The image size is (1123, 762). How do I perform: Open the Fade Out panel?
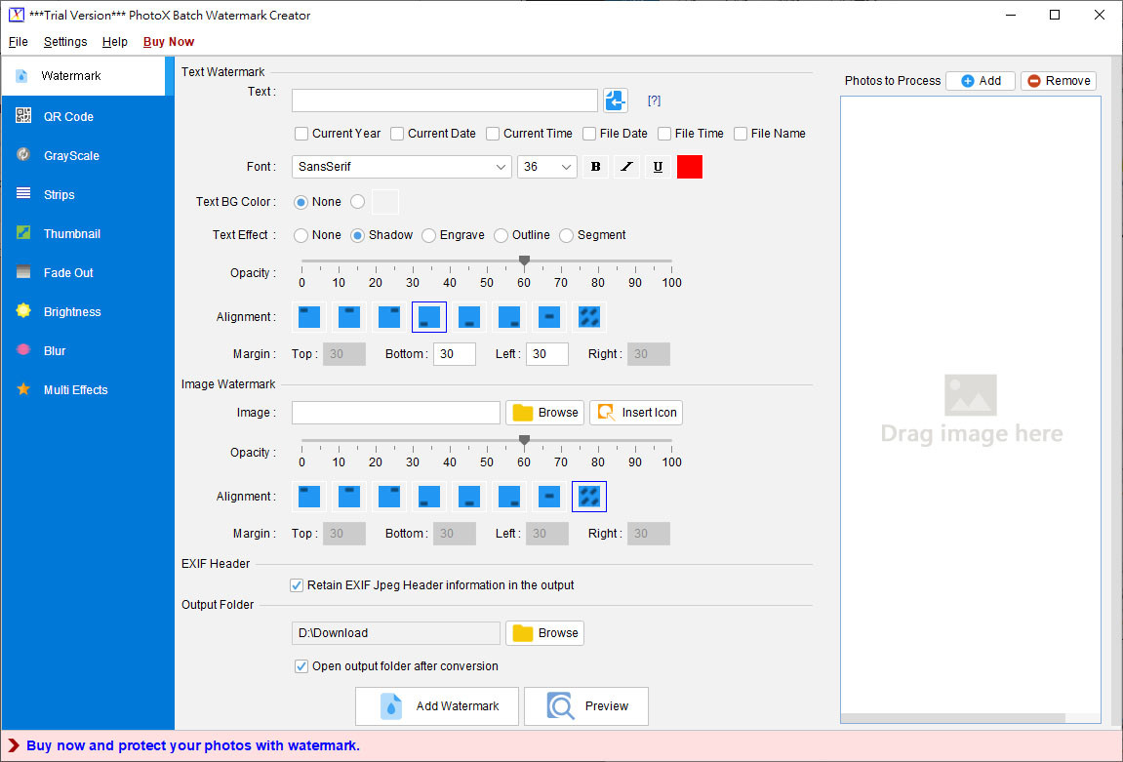click(x=88, y=273)
